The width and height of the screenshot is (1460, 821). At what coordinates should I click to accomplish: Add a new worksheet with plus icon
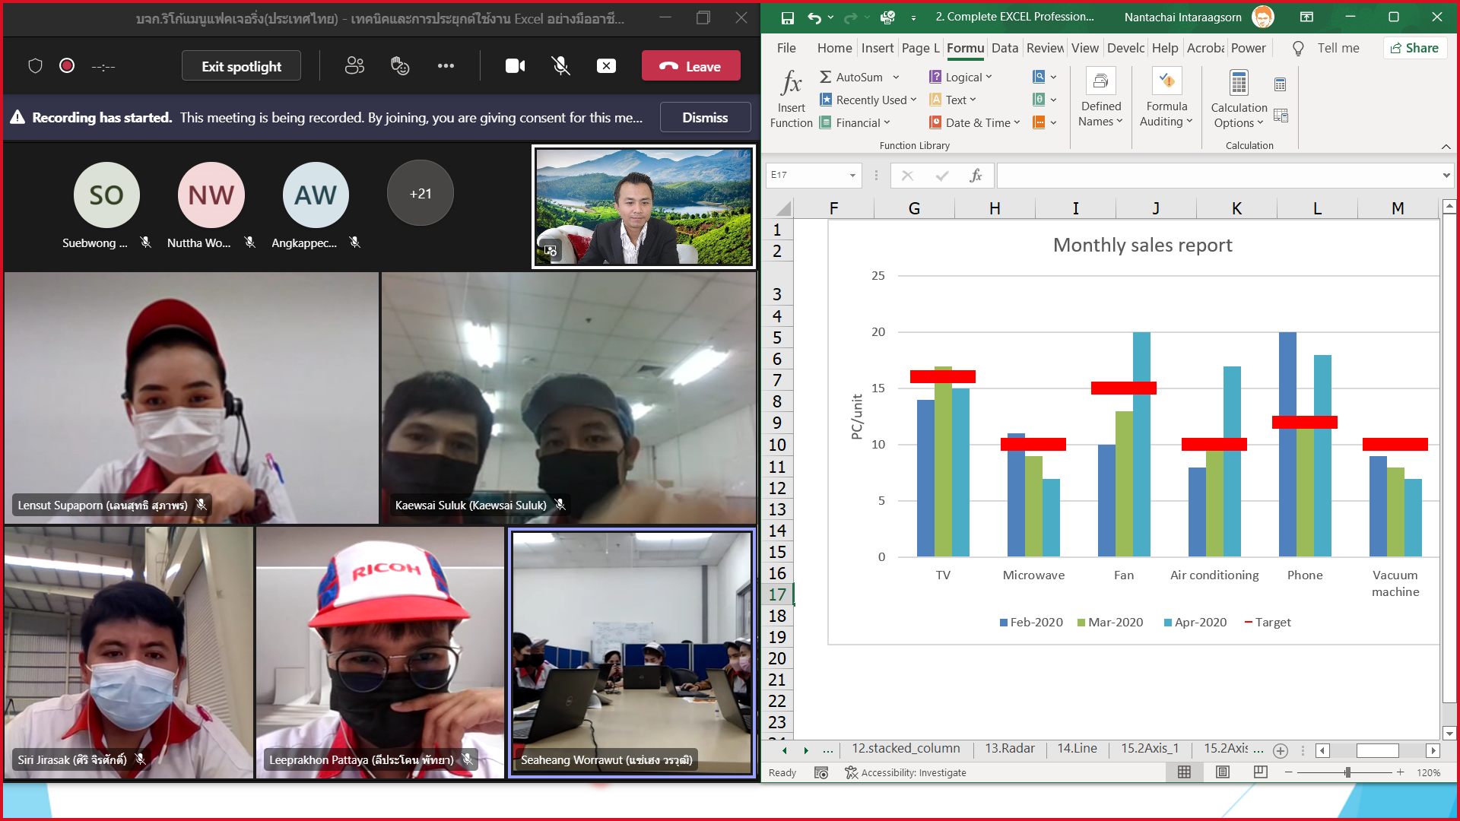coord(1281,750)
